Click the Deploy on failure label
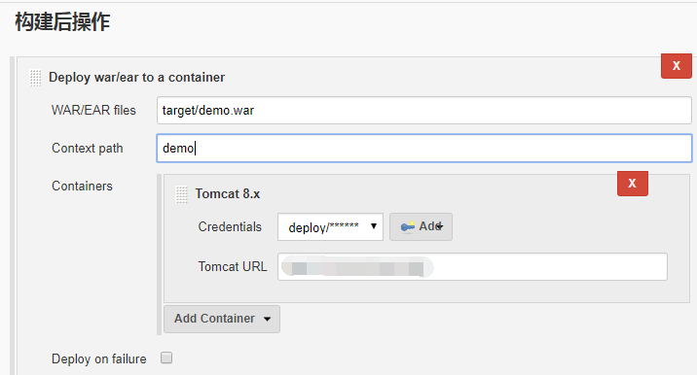The width and height of the screenshot is (697, 375). coord(98,358)
